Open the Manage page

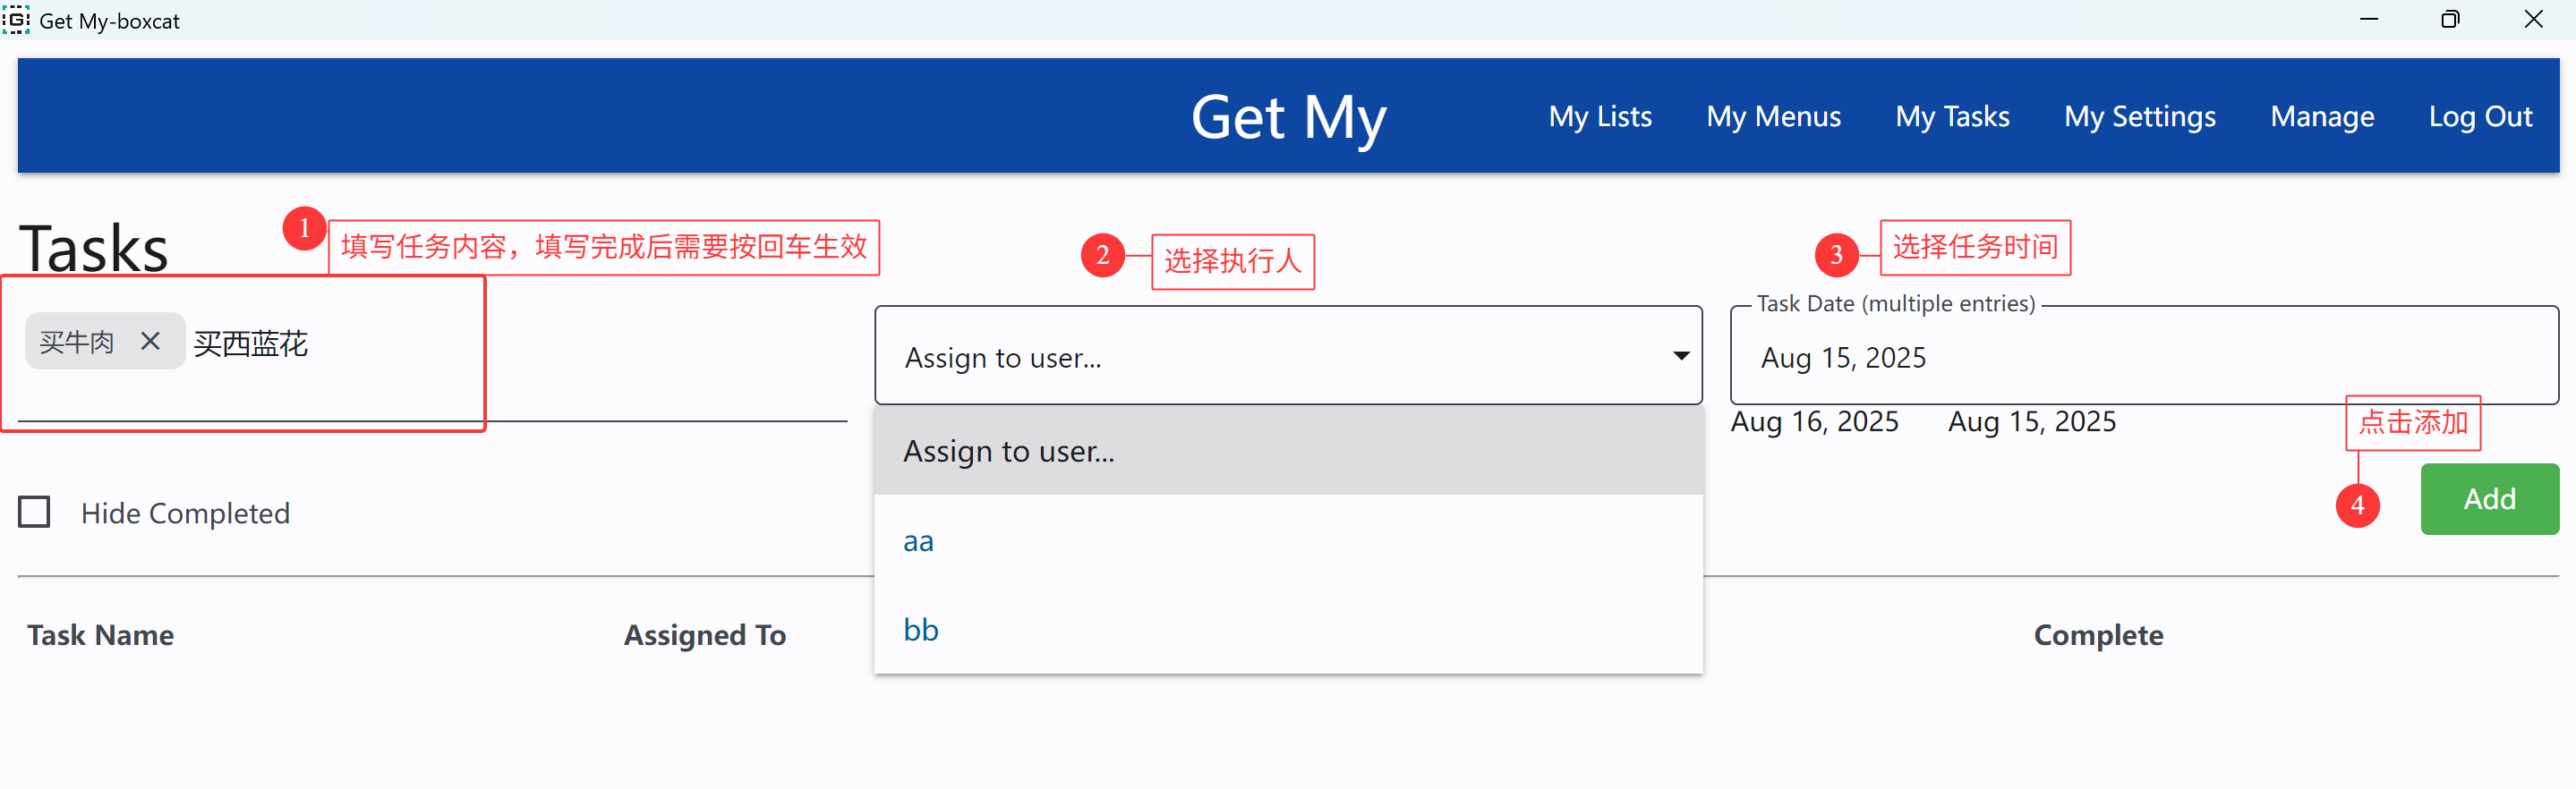pyautogui.click(x=2322, y=116)
